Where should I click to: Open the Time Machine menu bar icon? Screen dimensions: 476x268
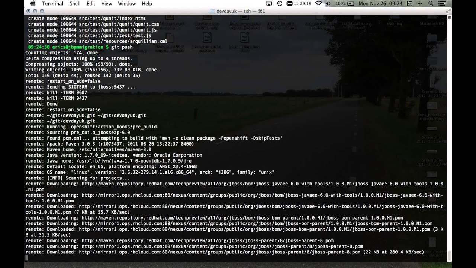pos(280,4)
